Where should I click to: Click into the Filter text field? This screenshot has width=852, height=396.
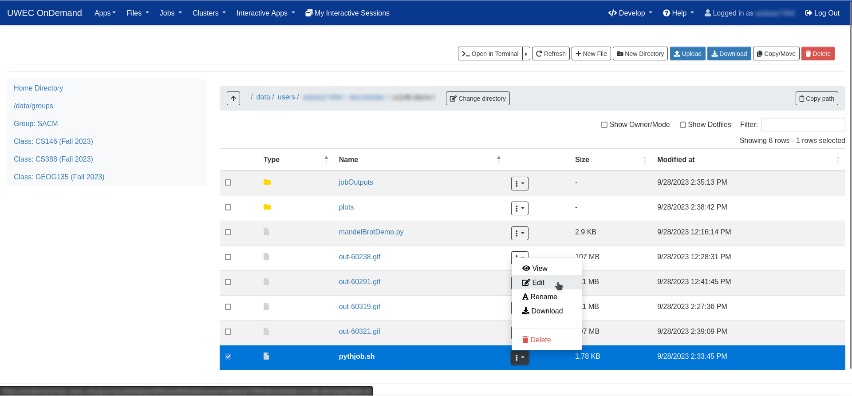click(x=802, y=125)
